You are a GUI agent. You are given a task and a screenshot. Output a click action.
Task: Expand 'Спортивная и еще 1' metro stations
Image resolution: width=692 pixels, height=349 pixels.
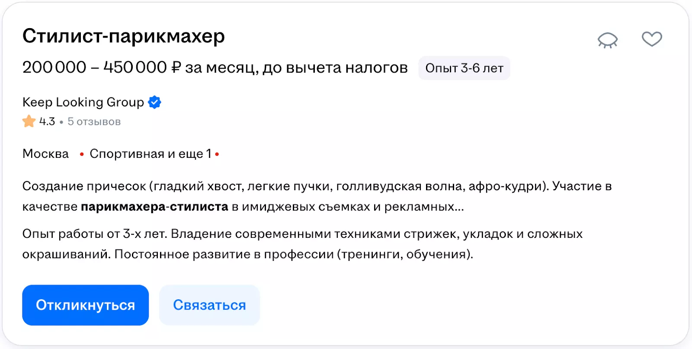[150, 154]
